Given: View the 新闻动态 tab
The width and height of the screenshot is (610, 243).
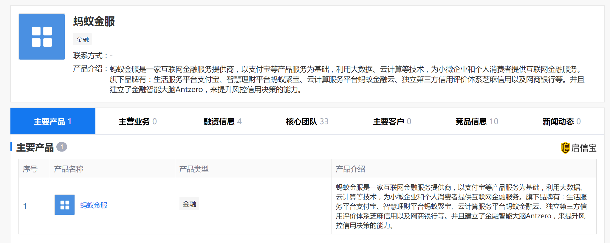Looking at the screenshot, I should point(561,121).
